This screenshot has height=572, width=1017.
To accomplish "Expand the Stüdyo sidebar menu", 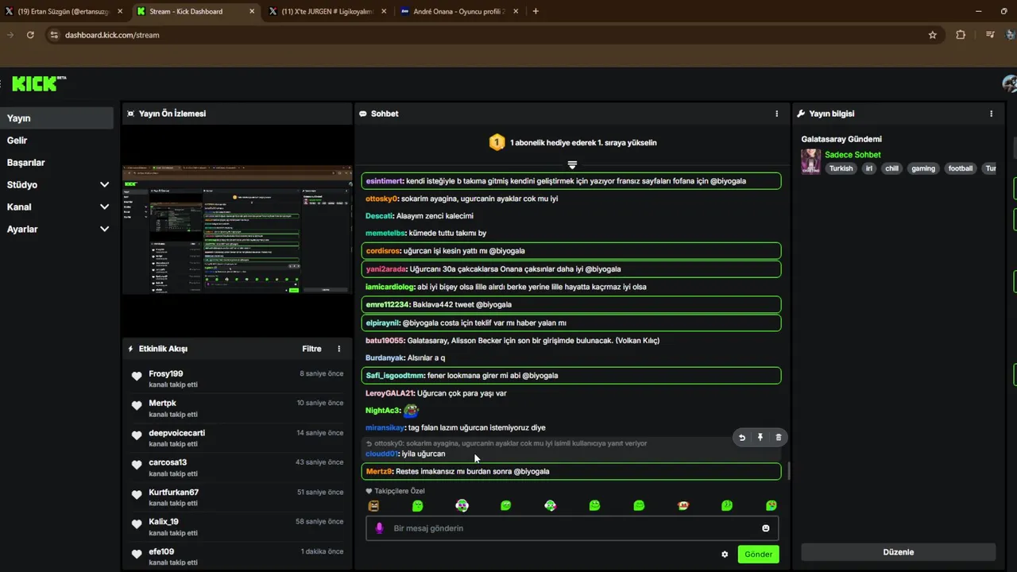I will click(104, 184).
